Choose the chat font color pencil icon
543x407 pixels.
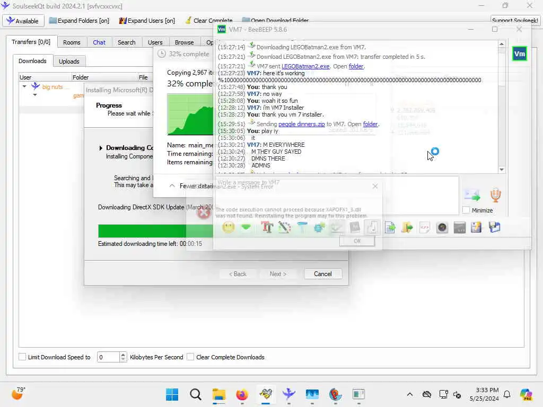coord(284,227)
